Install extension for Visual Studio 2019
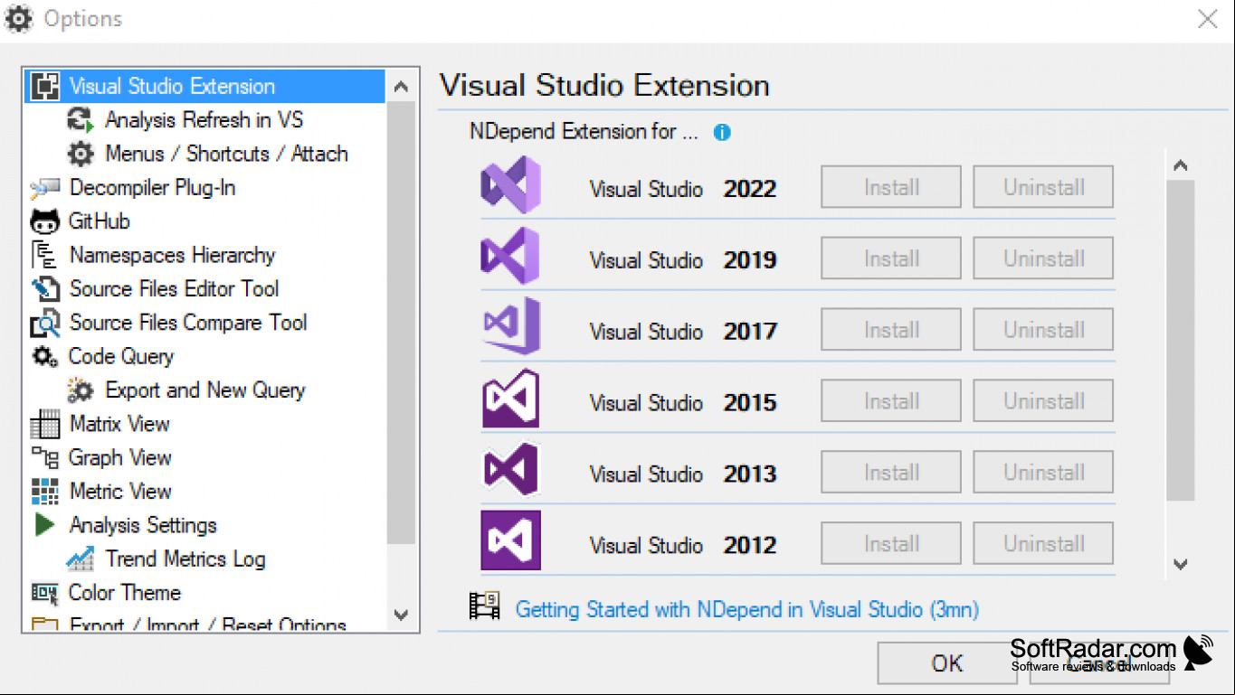This screenshot has height=695, width=1235. click(891, 258)
